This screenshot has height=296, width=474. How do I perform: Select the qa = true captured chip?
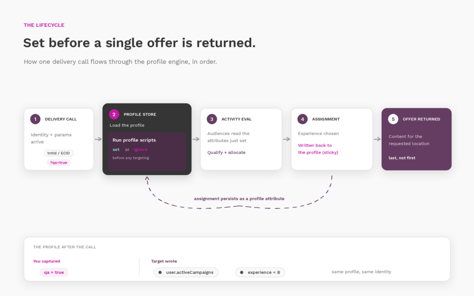tap(54, 272)
